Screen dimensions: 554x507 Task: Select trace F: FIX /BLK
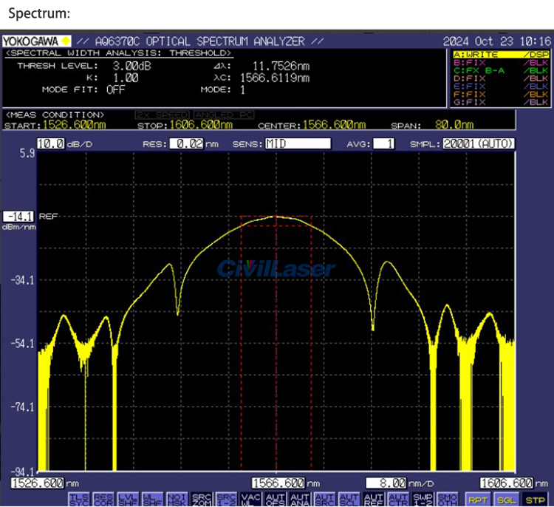tap(501, 94)
